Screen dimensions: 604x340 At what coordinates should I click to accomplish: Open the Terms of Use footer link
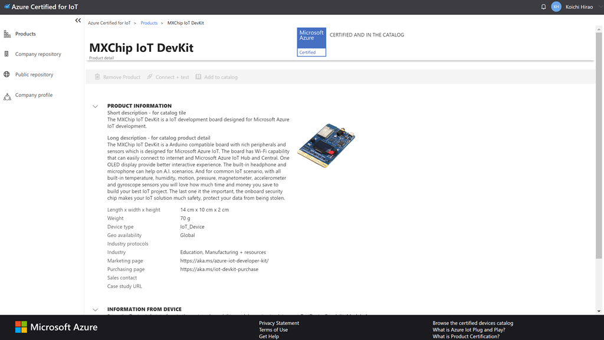(x=273, y=329)
